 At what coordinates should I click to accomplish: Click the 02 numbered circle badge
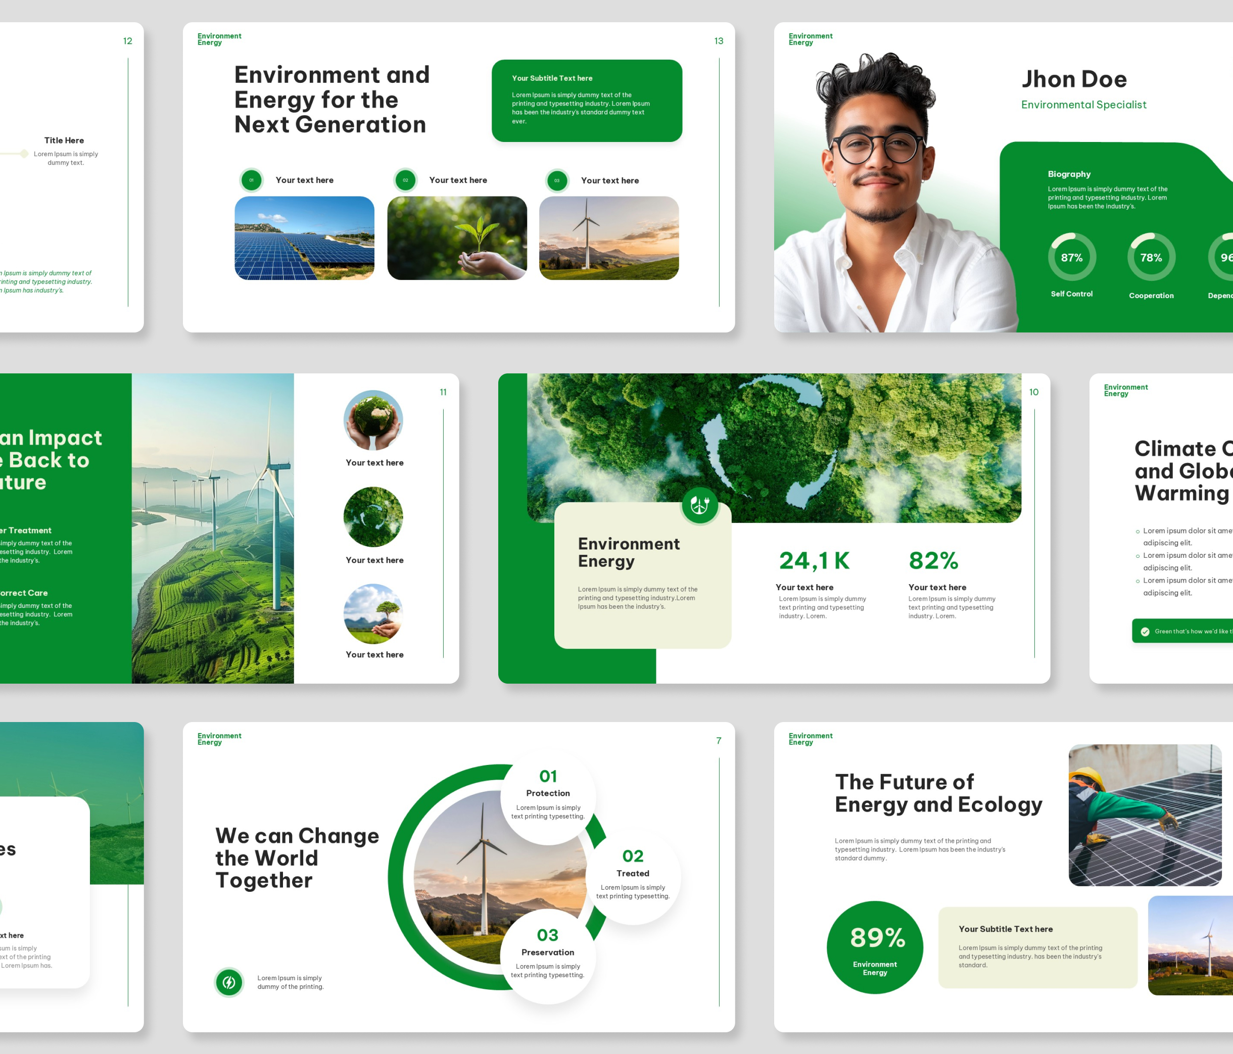pyautogui.click(x=405, y=180)
